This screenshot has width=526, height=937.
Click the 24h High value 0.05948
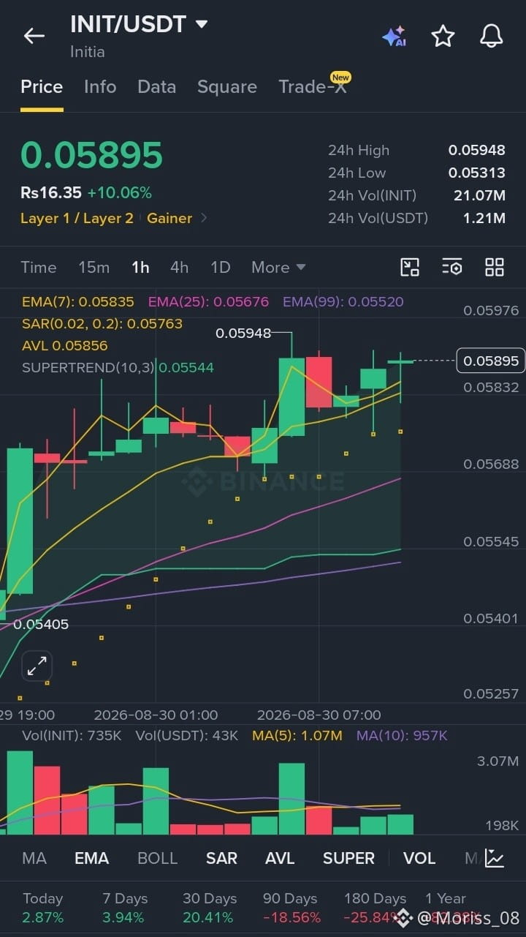pos(476,150)
